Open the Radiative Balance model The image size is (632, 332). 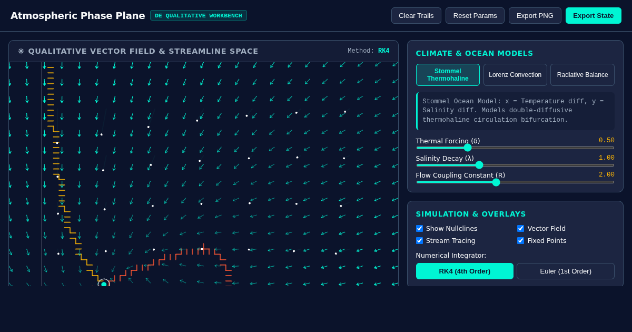(x=582, y=75)
